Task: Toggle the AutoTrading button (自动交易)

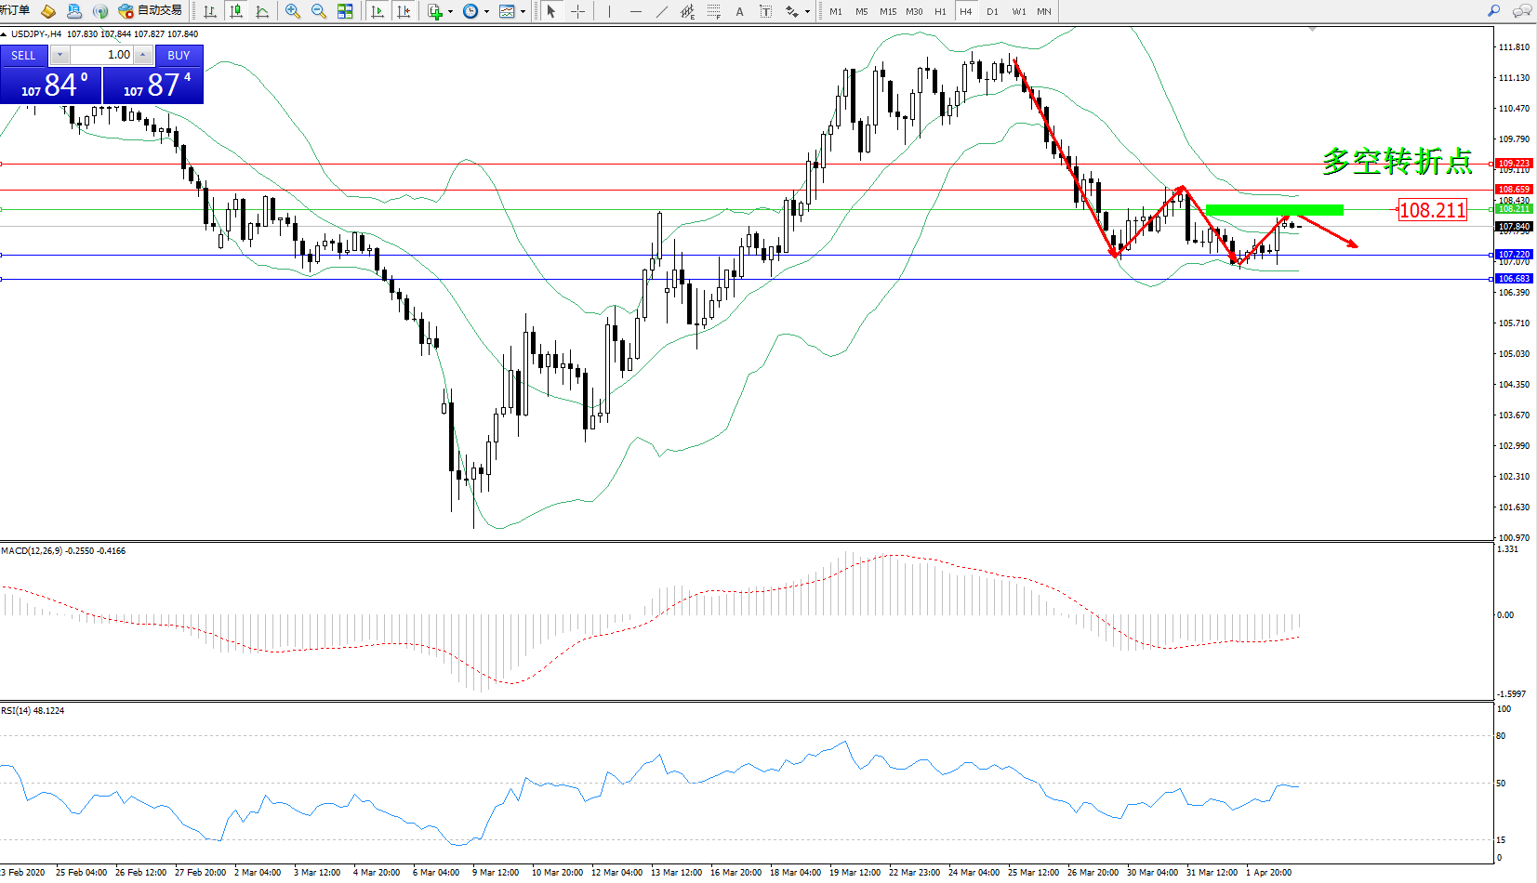Action: tap(151, 11)
